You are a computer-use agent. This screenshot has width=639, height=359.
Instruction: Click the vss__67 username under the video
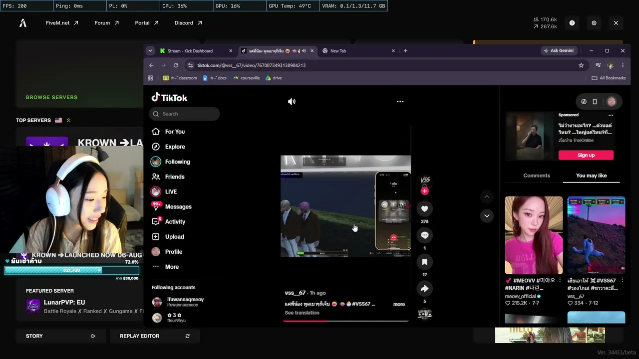click(295, 293)
